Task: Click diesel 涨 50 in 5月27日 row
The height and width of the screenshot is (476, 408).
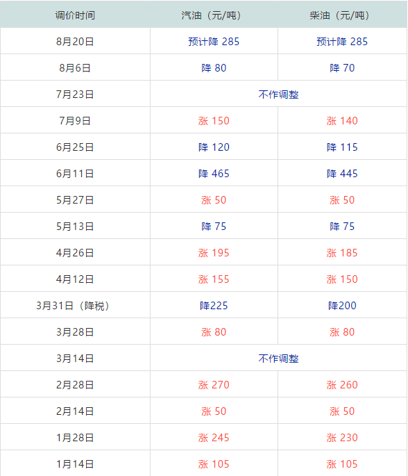Action: click(x=342, y=200)
